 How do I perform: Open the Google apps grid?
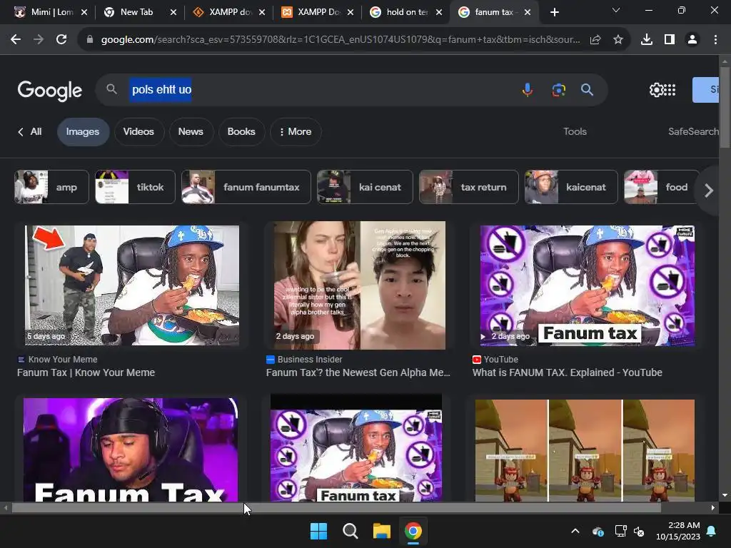670,89
